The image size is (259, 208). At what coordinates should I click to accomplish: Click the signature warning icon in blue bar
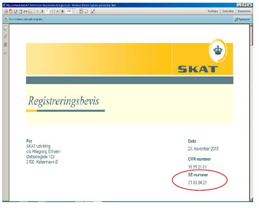[x=6, y=19]
